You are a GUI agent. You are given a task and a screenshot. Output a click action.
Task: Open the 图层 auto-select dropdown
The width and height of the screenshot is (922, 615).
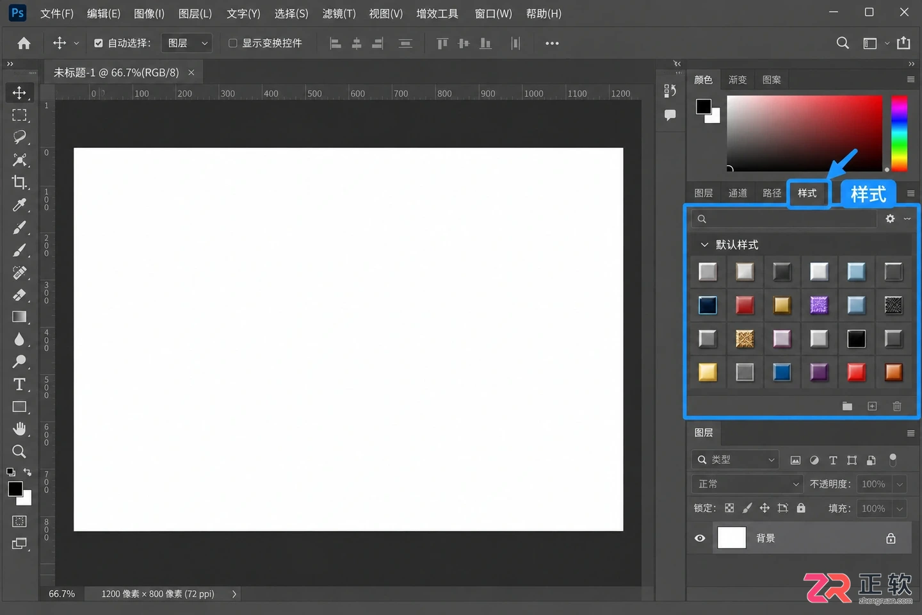pos(186,43)
